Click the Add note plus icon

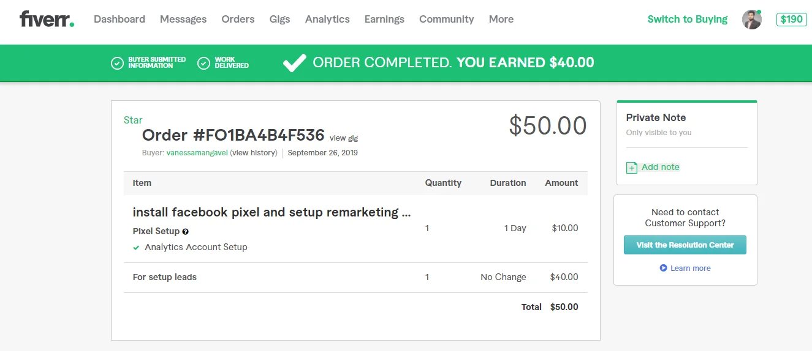632,168
